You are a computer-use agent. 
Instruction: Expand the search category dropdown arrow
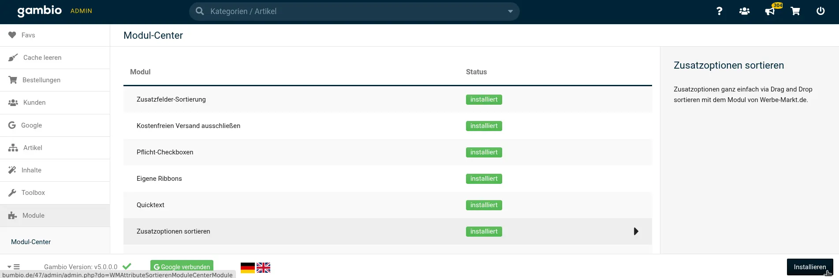coord(510,11)
